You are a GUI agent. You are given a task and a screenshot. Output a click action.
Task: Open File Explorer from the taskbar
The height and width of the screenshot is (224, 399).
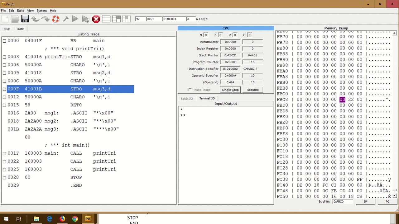tap(36, 219)
